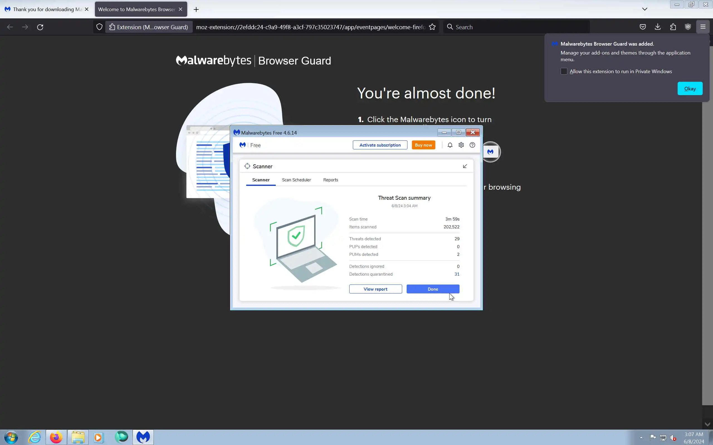Viewport: 713px width, 445px height.
Task: Expand the list all tabs chevron
Action: click(645, 9)
